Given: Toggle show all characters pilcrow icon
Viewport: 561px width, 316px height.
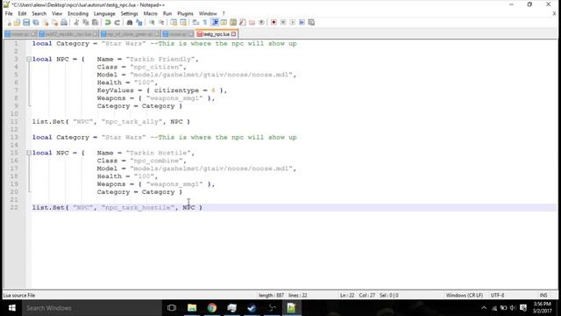Looking at the screenshot, I should (x=205, y=23).
